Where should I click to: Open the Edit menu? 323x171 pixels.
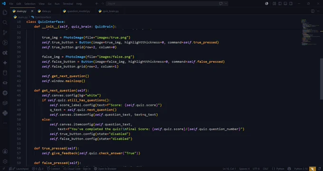(19, 4)
